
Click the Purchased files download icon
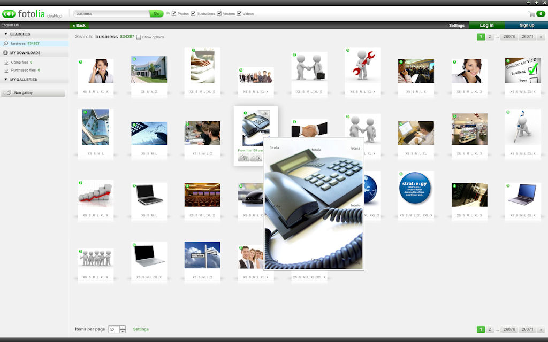click(x=6, y=70)
